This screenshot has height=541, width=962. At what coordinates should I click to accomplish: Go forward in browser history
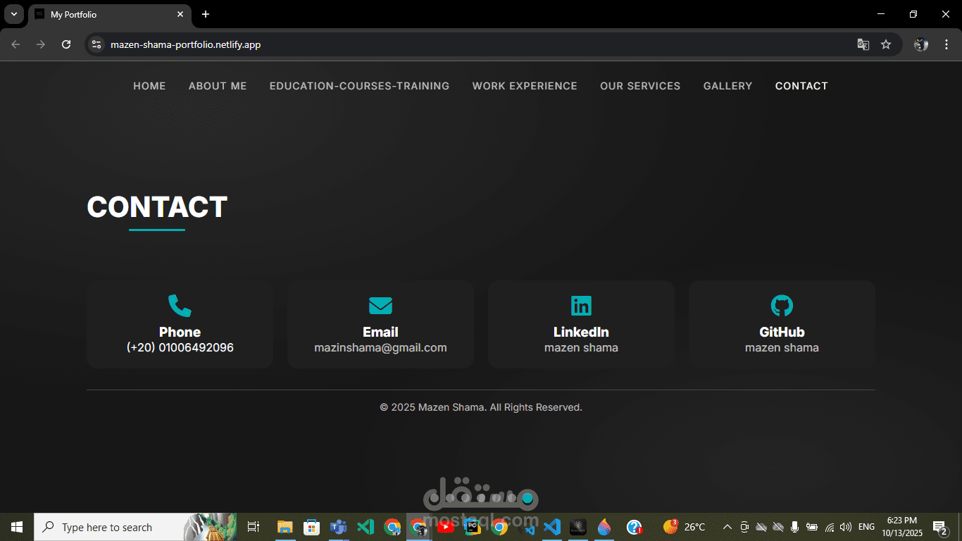tap(41, 44)
